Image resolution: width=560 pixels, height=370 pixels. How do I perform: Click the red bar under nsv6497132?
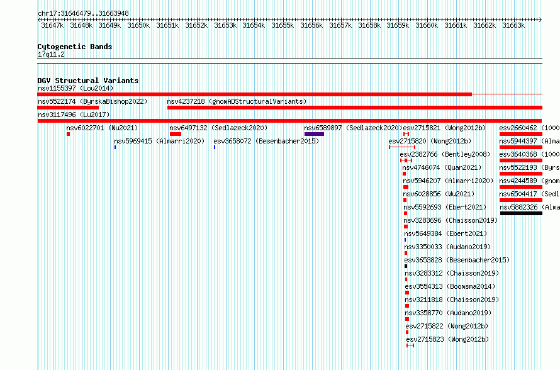pyautogui.click(x=176, y=134)
